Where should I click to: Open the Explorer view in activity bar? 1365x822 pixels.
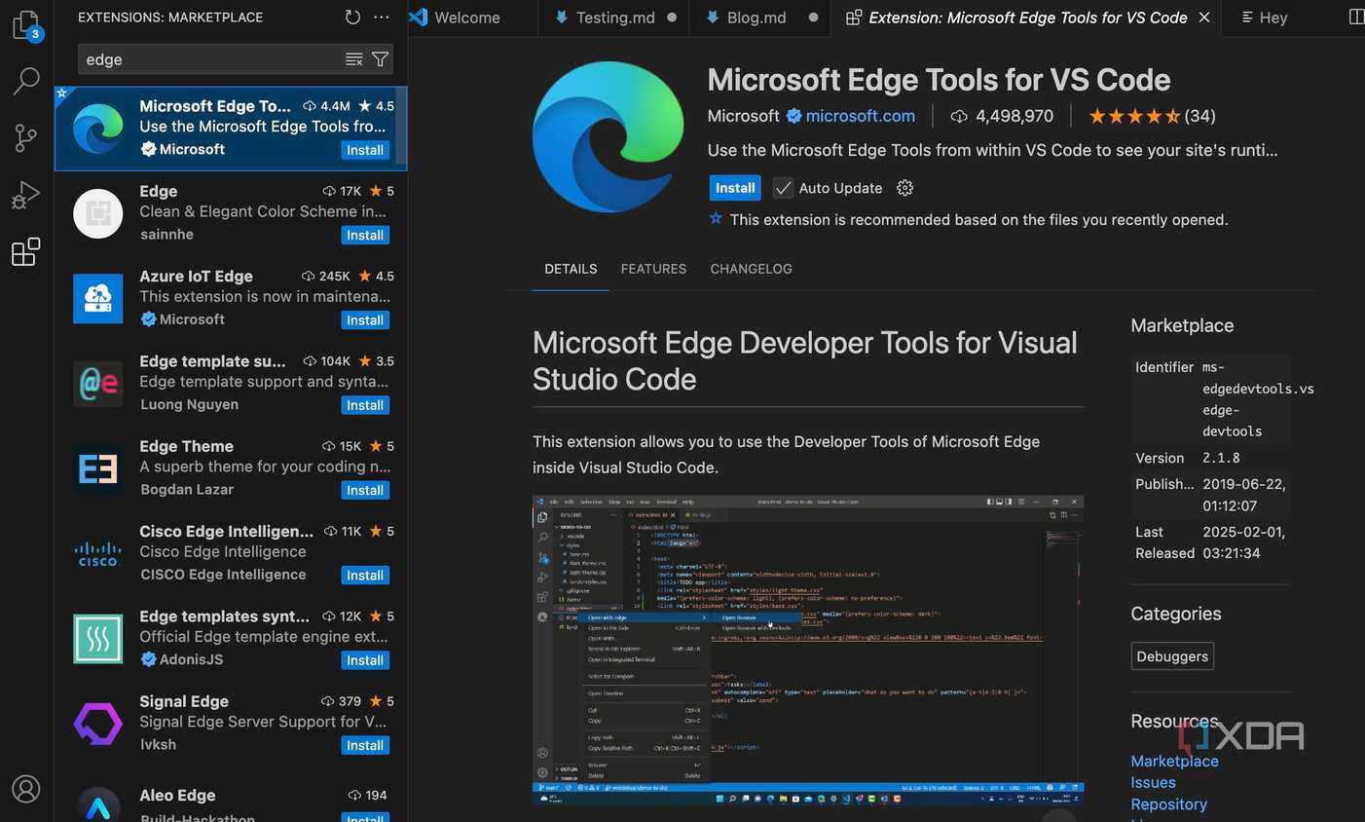(26, 25)
